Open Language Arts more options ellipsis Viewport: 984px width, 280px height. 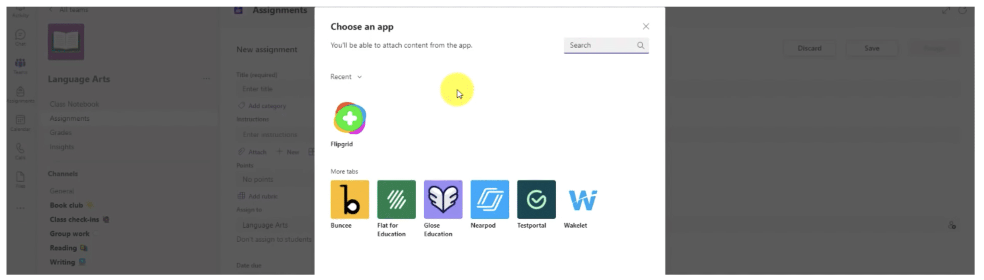click(x=206, y=79)
